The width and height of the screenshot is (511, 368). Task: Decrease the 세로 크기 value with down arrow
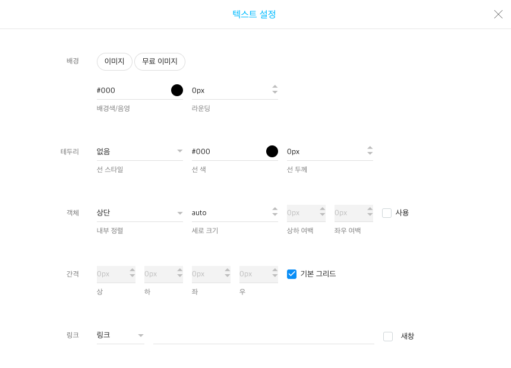[x=275, y=215]
